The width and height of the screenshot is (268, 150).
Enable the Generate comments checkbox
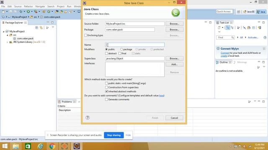click(x=106, y=100)
